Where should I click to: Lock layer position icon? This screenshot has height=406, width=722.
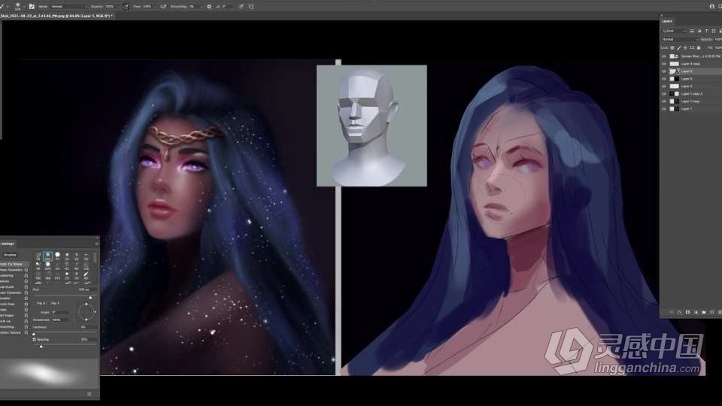point(685,48)
